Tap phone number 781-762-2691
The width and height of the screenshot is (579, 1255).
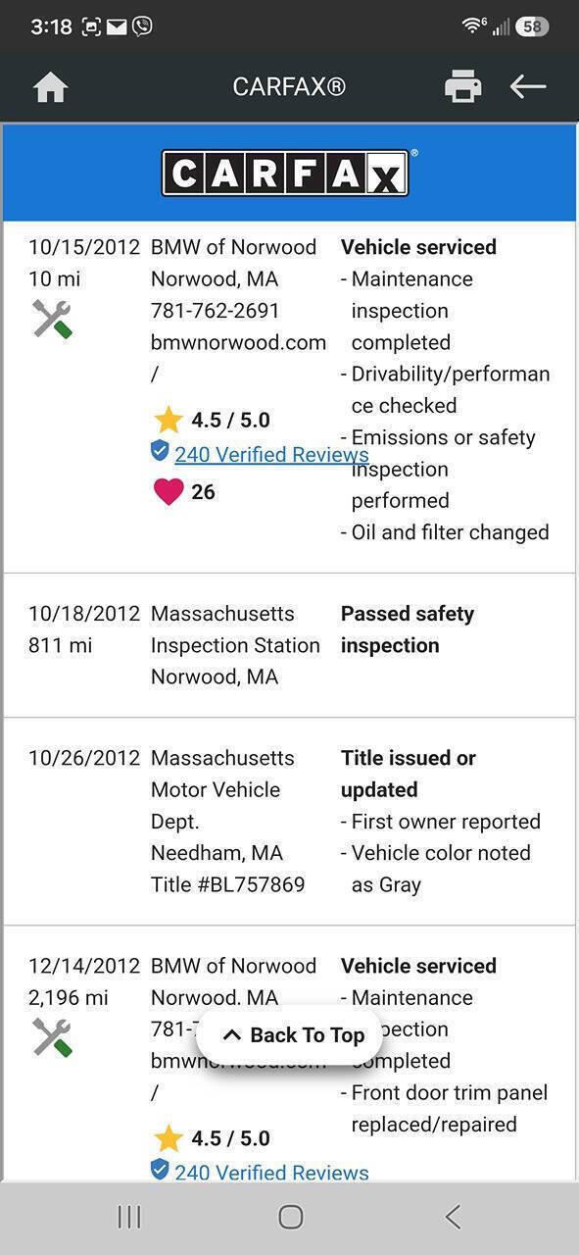[216, 311]
